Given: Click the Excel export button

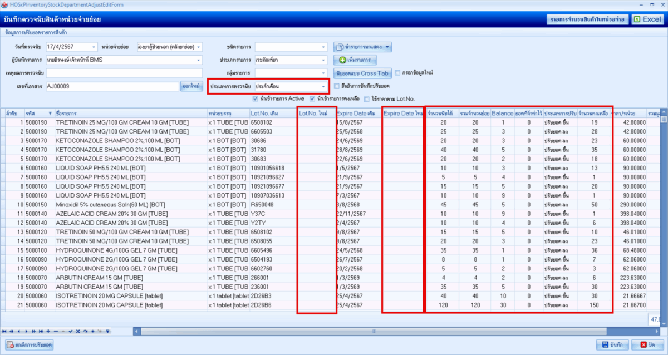Looking at the screenshot, I should 648,19.
